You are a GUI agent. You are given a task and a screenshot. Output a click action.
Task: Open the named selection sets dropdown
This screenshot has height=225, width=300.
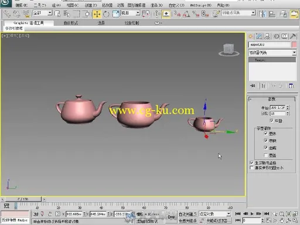pyautogui.click(x=238, y=13)
